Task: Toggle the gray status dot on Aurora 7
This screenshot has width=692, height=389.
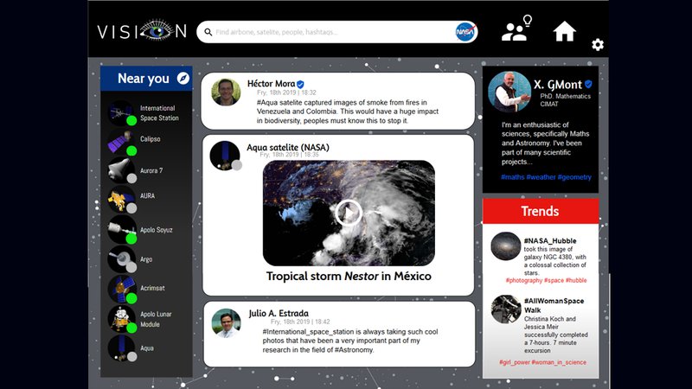Action: (132, 179)
